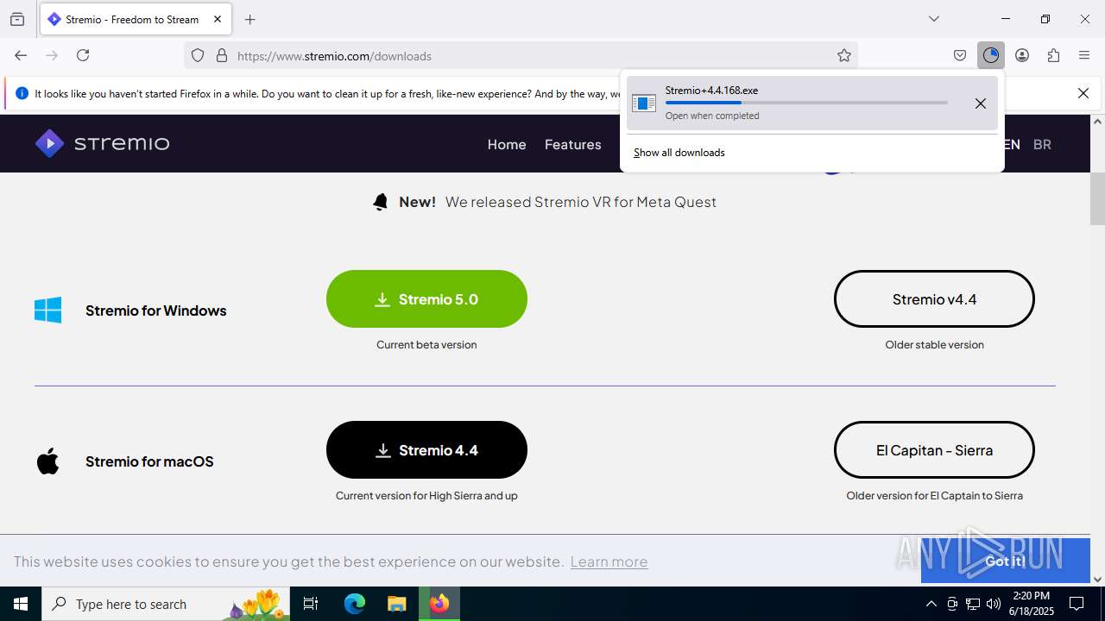Image resolution: width=1105 pixels, height=621 pixels.
Task: Open File Explorer from taskbar
Action: point(396,604)
